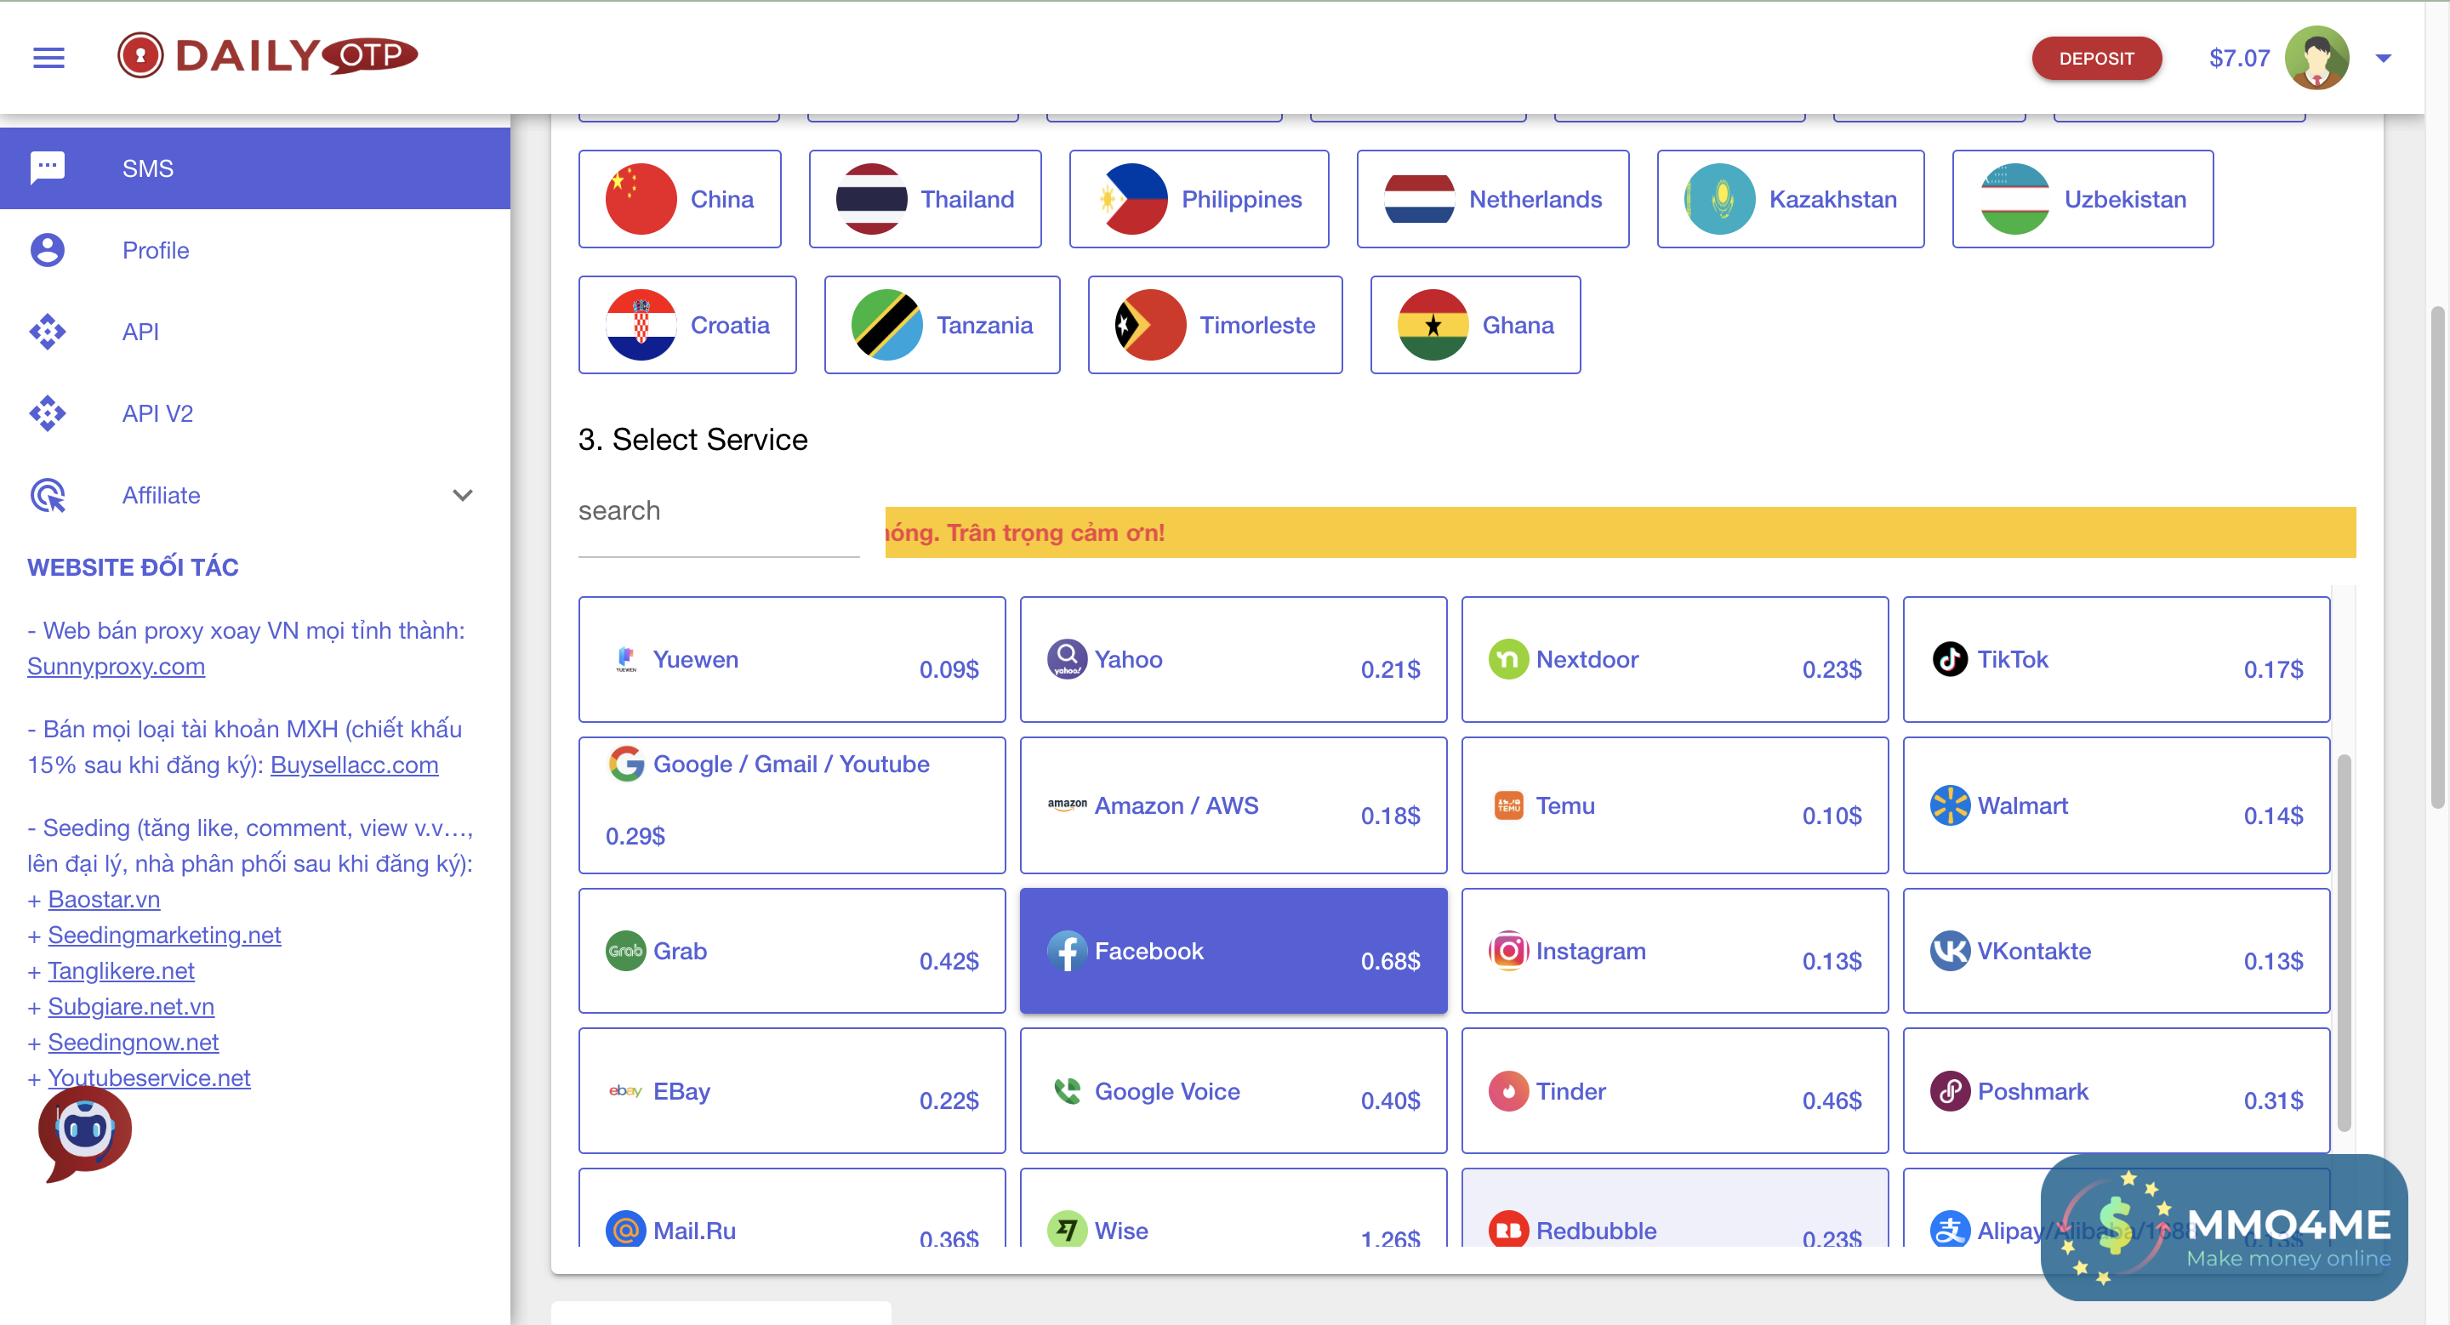2450x1325 pixels.
Task: Open the Sunnyproxy.com partner link
Action: click(116, 666)
